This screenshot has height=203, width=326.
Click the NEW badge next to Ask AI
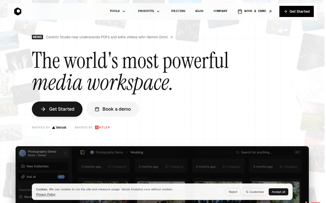pyautogui.click(x=61, y=177)
